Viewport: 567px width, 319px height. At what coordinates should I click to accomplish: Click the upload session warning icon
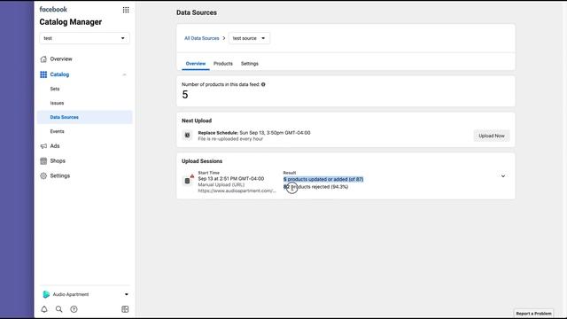coord(192,176)
